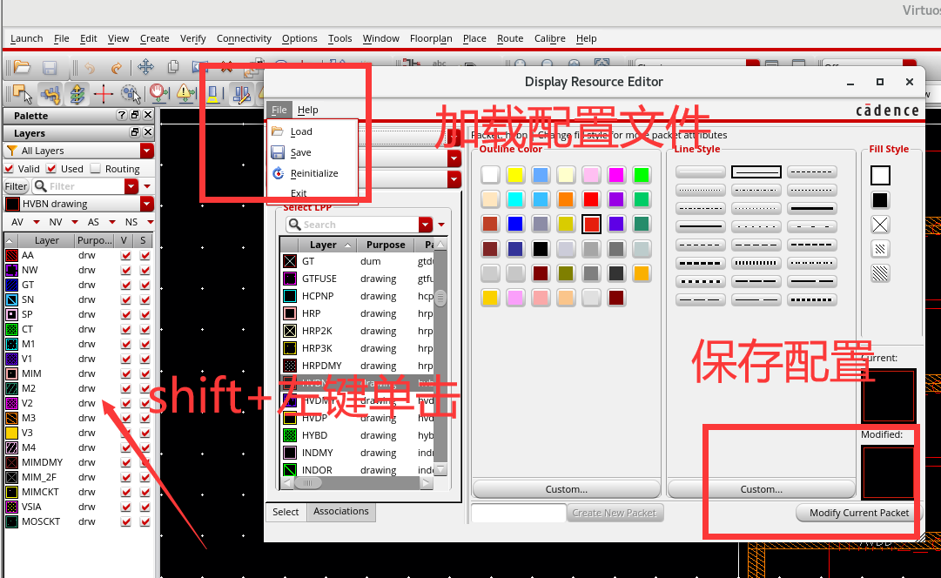Click the blue bars with pencil icon
The image size is (941, 578).
242,94
